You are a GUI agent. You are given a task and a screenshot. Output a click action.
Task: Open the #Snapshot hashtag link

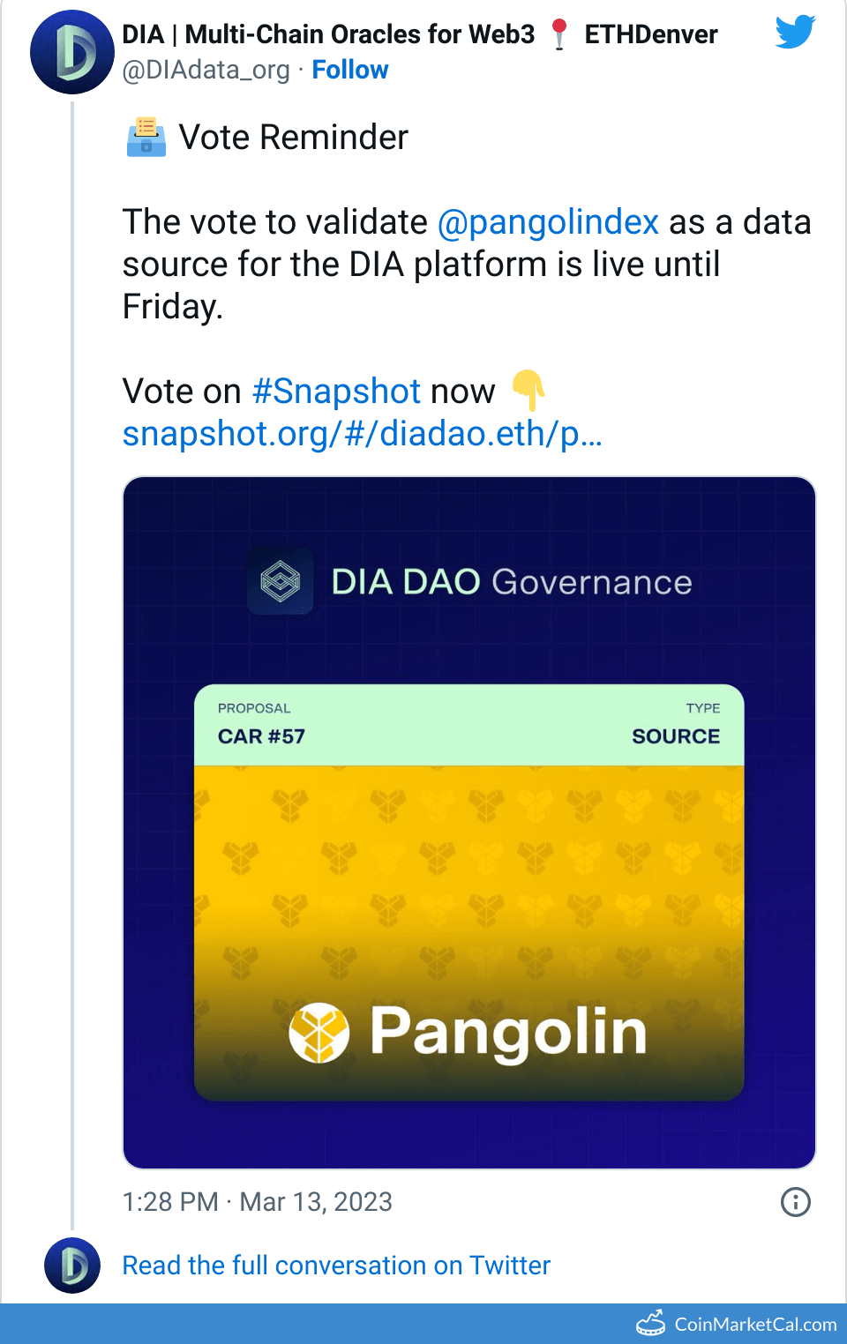pos(336,392)
